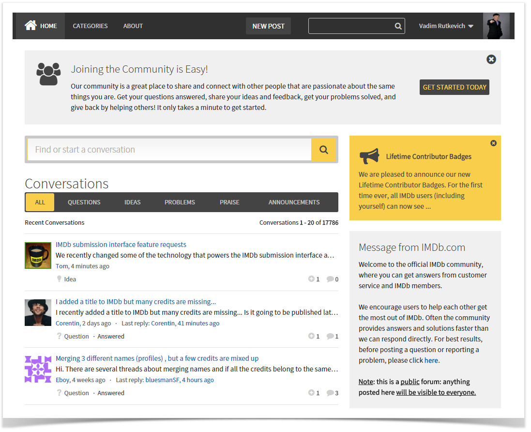Switch to the Ideas tab
This screenshot has height=432, width=531.
[x=133, y=202]
